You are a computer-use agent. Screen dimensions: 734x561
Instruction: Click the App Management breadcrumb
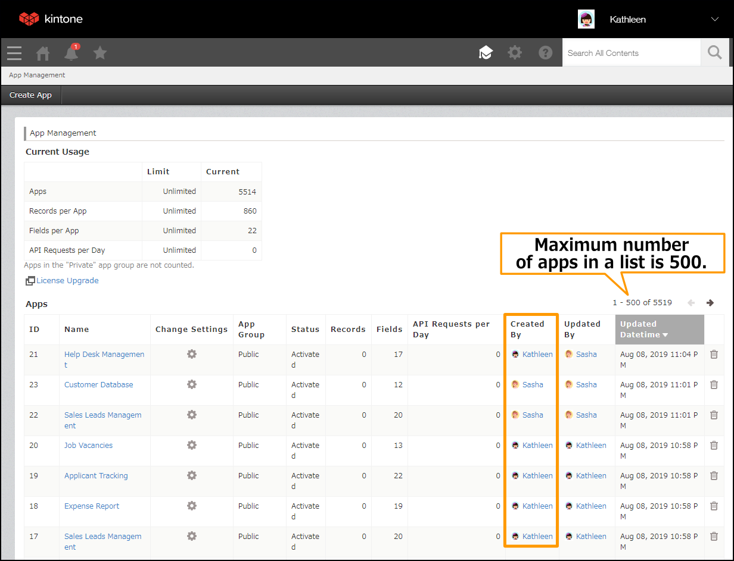pos(37,75)
